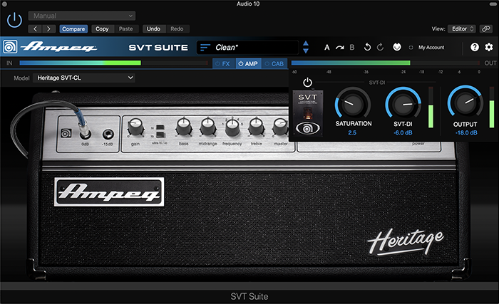Click the plugin undo arrow icon

pos(367,48)
